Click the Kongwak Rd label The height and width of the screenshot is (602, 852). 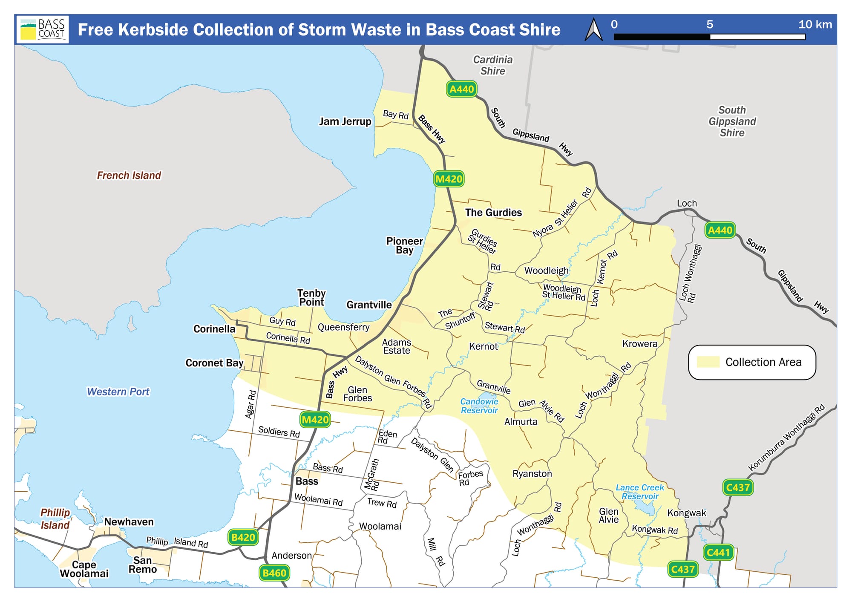pyautogui.click(x=655, y=530)
